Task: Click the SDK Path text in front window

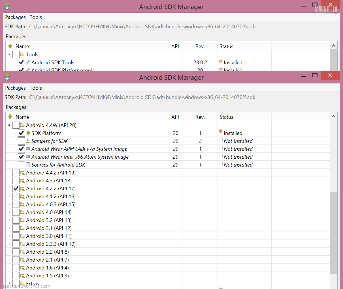Action: coord(142,97)
